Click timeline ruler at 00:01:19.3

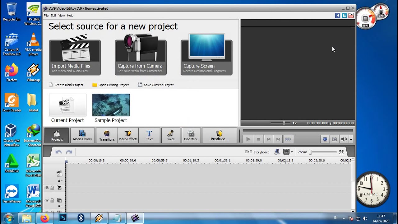[191, 161]
